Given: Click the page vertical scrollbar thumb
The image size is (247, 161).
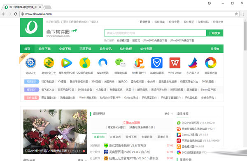Looking at the screenshot, I should (x=245, y=36).
